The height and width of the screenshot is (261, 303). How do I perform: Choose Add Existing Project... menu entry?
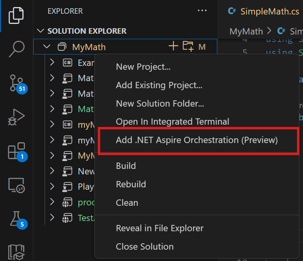[197, 85]
